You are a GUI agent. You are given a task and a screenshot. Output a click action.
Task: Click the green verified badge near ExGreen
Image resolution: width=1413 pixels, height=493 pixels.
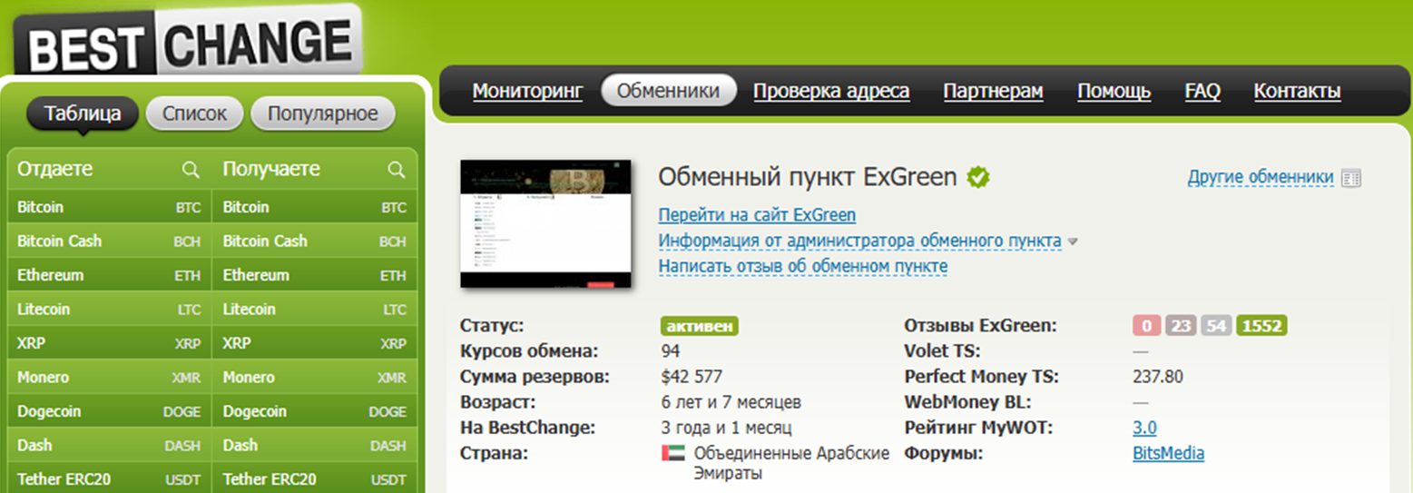point(977,177)
